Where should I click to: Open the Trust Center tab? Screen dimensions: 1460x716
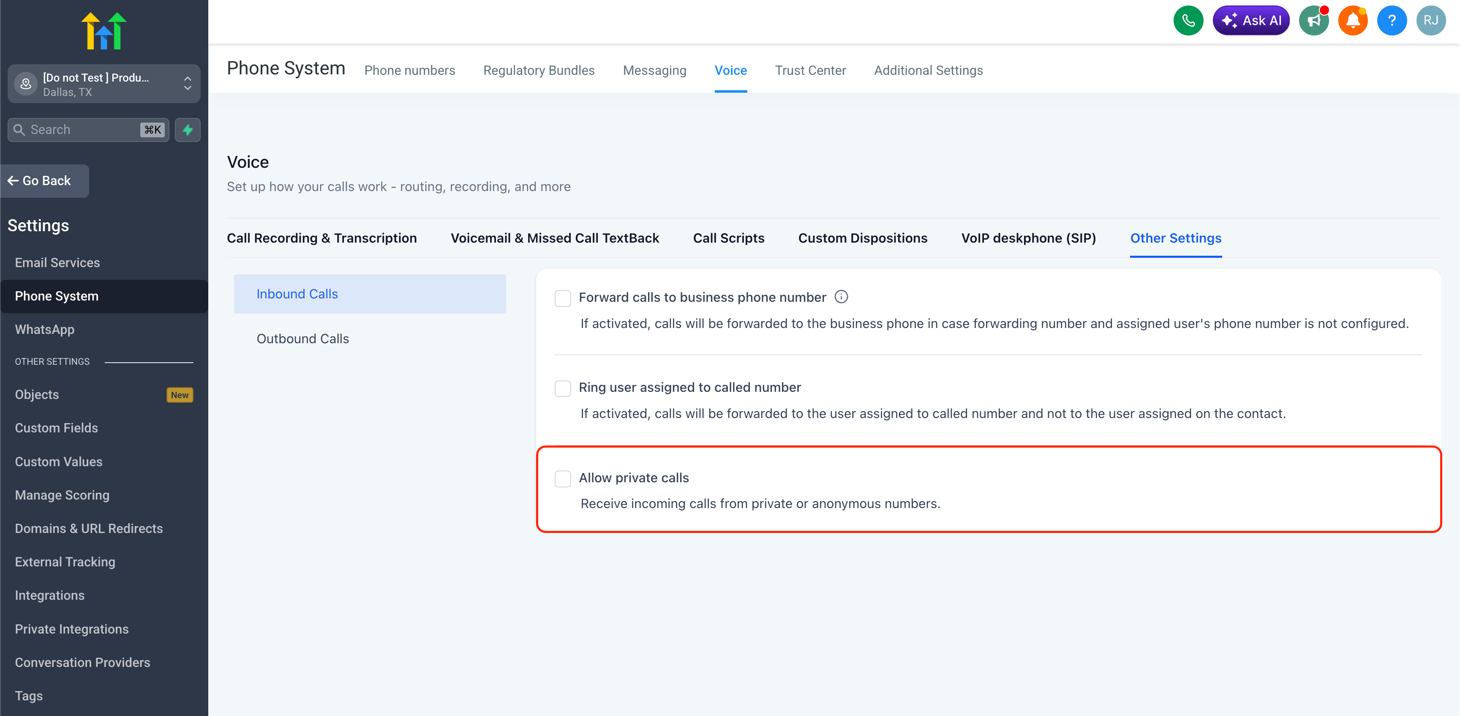(x=810, y=70)
